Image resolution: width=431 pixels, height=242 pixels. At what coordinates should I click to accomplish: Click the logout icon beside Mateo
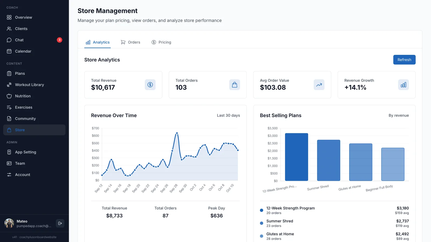(60, 223)
